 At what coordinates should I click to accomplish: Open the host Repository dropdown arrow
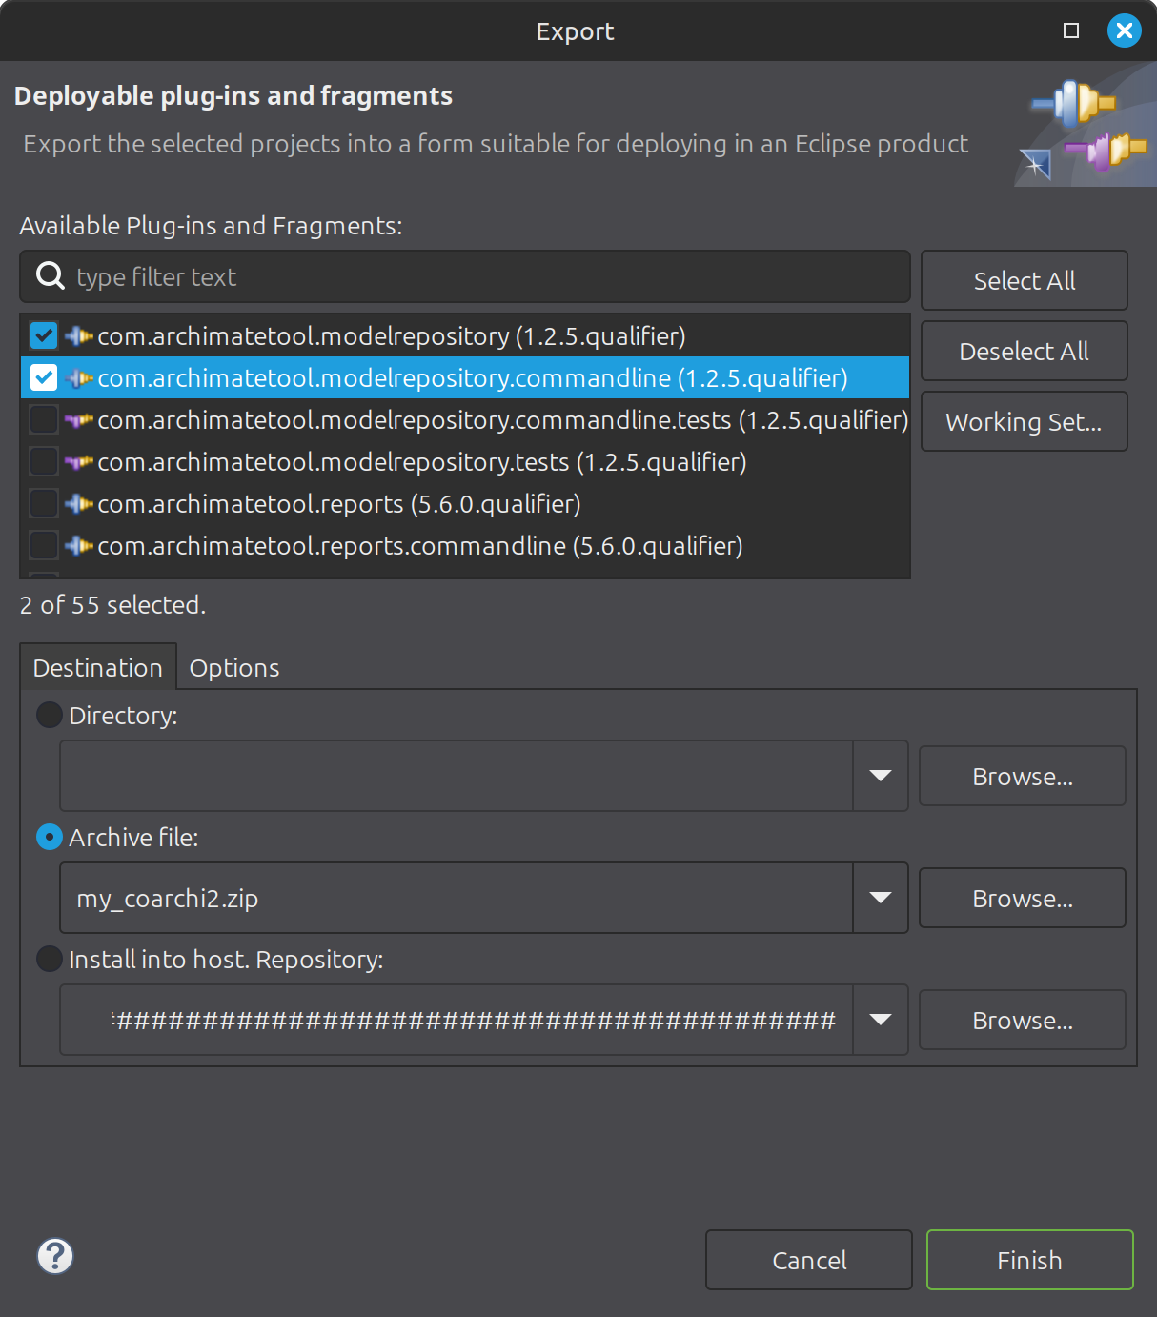click(x=881, y=1020)
